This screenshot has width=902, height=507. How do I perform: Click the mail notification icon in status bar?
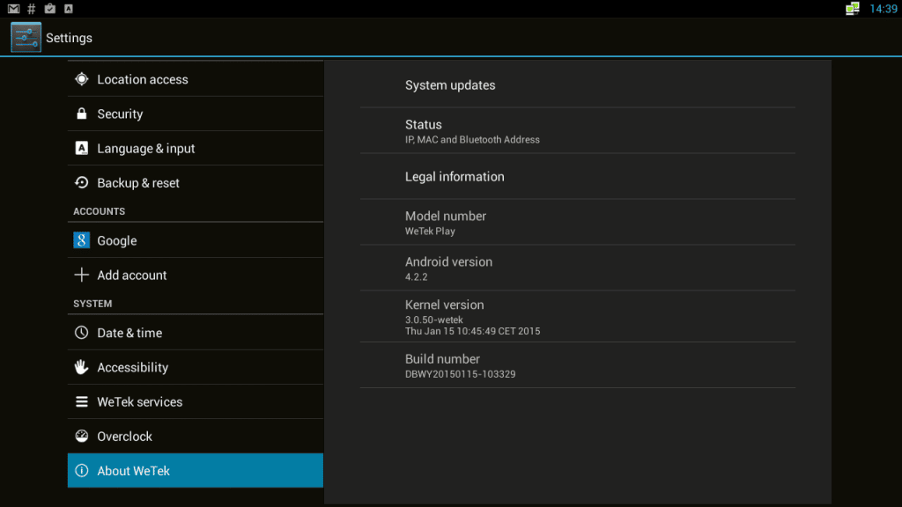13,9
